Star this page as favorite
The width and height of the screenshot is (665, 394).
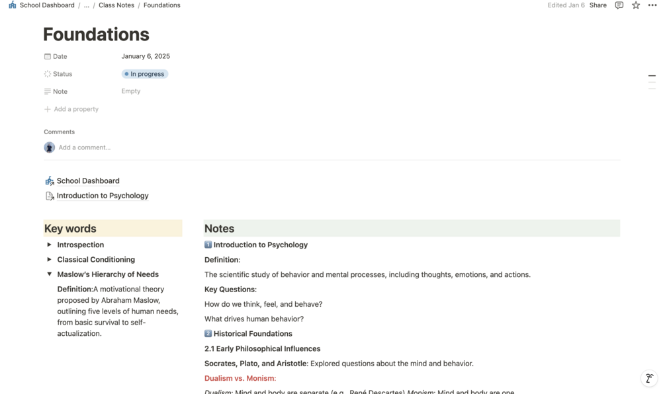(x=636, y=5)
